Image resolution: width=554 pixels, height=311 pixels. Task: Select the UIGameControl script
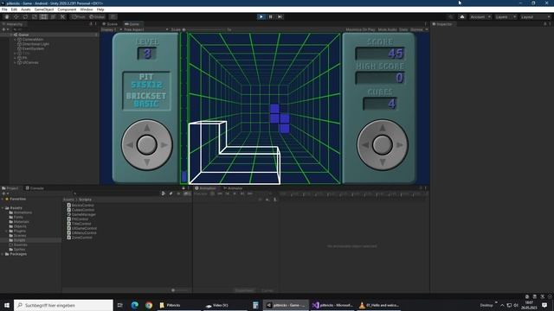click(82, 228)
